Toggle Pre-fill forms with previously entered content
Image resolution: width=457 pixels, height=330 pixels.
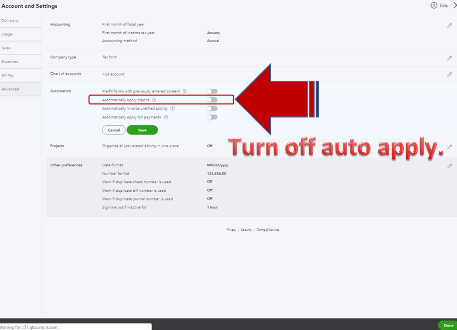point(212,91)
